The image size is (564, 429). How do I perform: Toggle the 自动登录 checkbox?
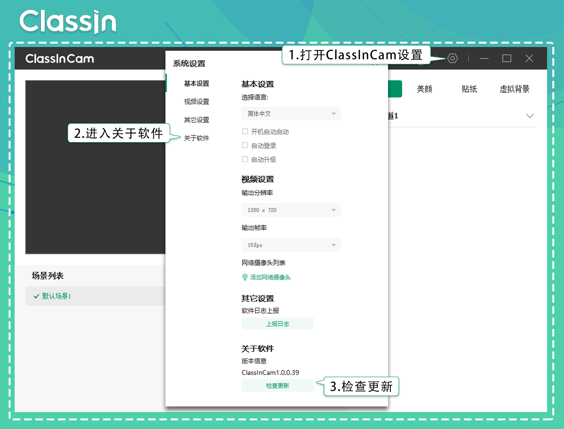tap(245, 145)
